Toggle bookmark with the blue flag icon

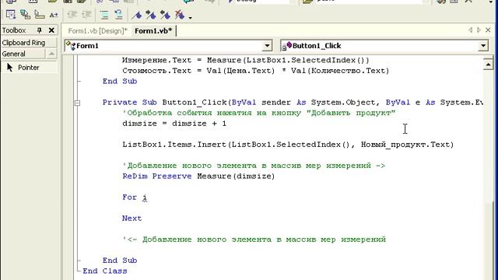[x=137, y=15]
